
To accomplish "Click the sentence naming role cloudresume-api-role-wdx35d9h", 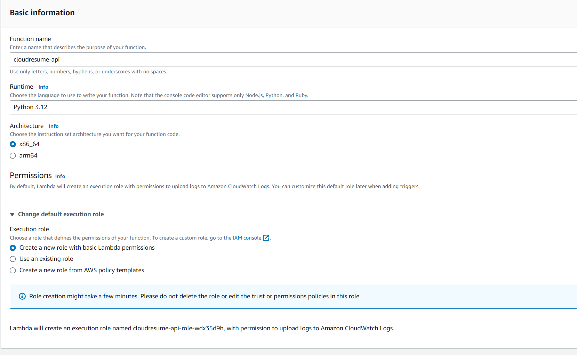I will [202, 328].
